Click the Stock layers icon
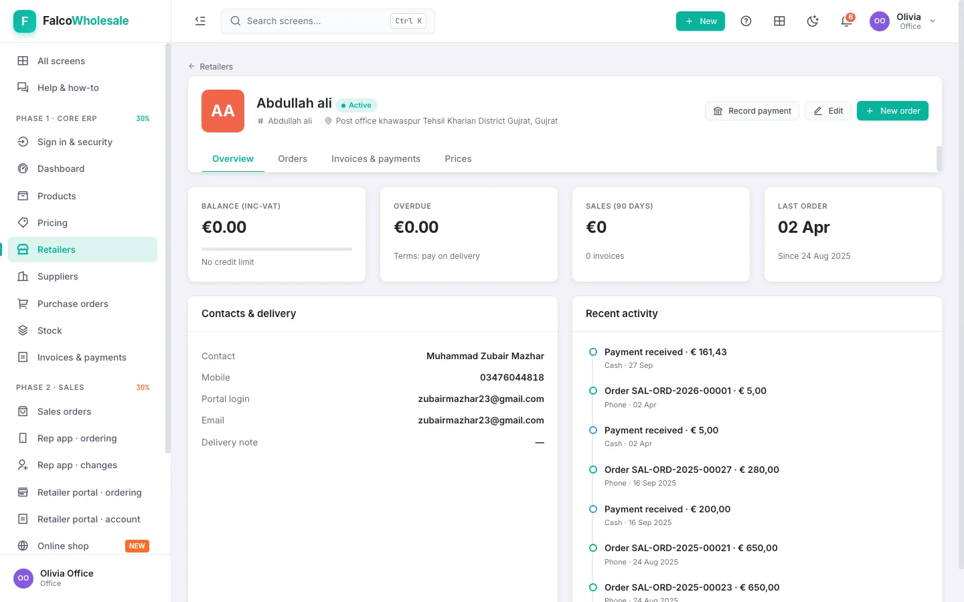Screen dimensions: 964x602 click(23, 330)
